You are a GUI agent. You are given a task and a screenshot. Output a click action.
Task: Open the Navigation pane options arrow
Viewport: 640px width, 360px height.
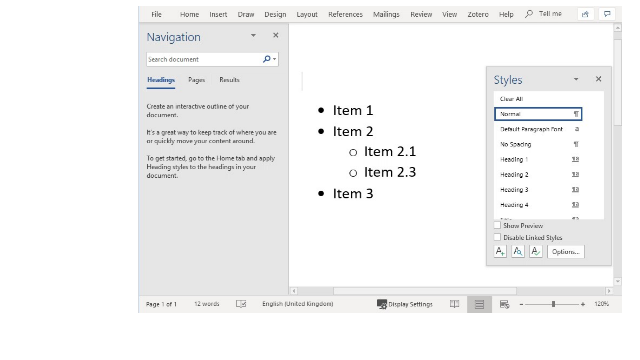253,35
